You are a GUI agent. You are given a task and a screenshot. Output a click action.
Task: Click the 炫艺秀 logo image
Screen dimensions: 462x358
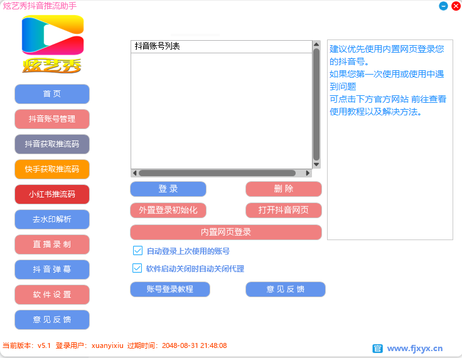(53, 44)
